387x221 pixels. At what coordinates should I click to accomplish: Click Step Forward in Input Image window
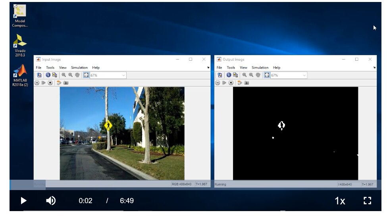click(43, 83)
